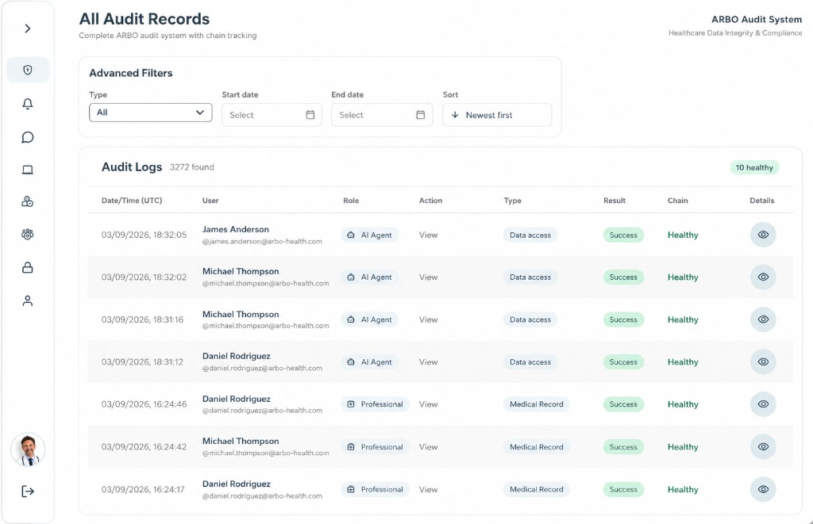Click the End date Select field
Viewport: 813px width, 524px height.
pos(382,115)
